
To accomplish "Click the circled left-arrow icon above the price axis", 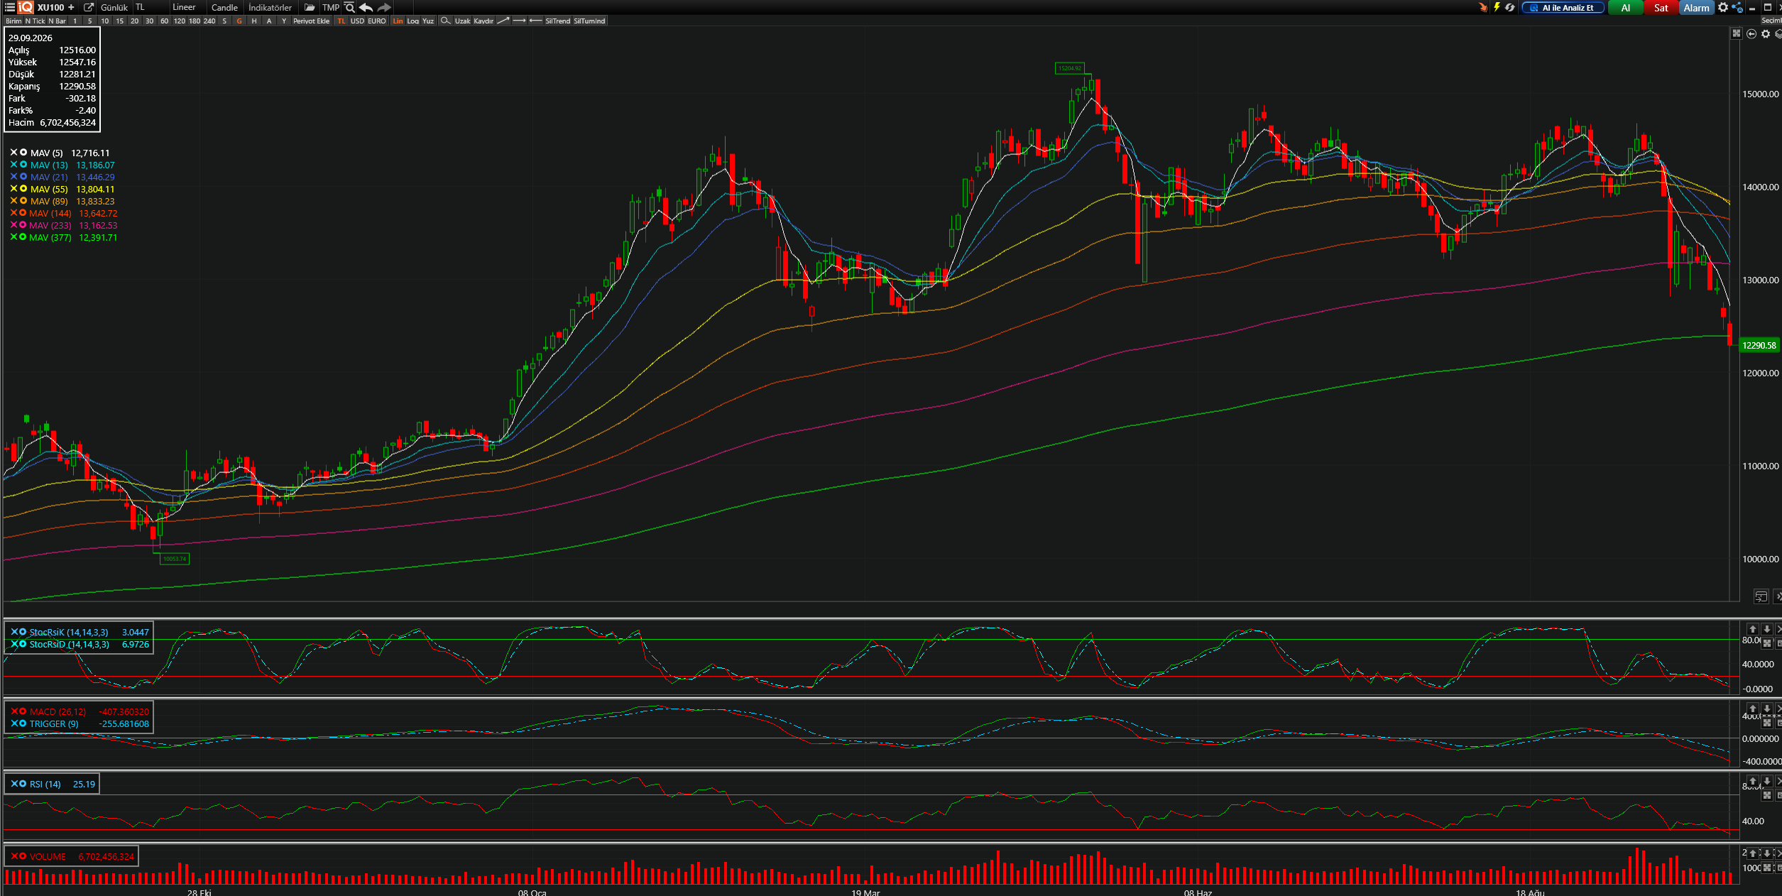I will [x=1751, y=34].
